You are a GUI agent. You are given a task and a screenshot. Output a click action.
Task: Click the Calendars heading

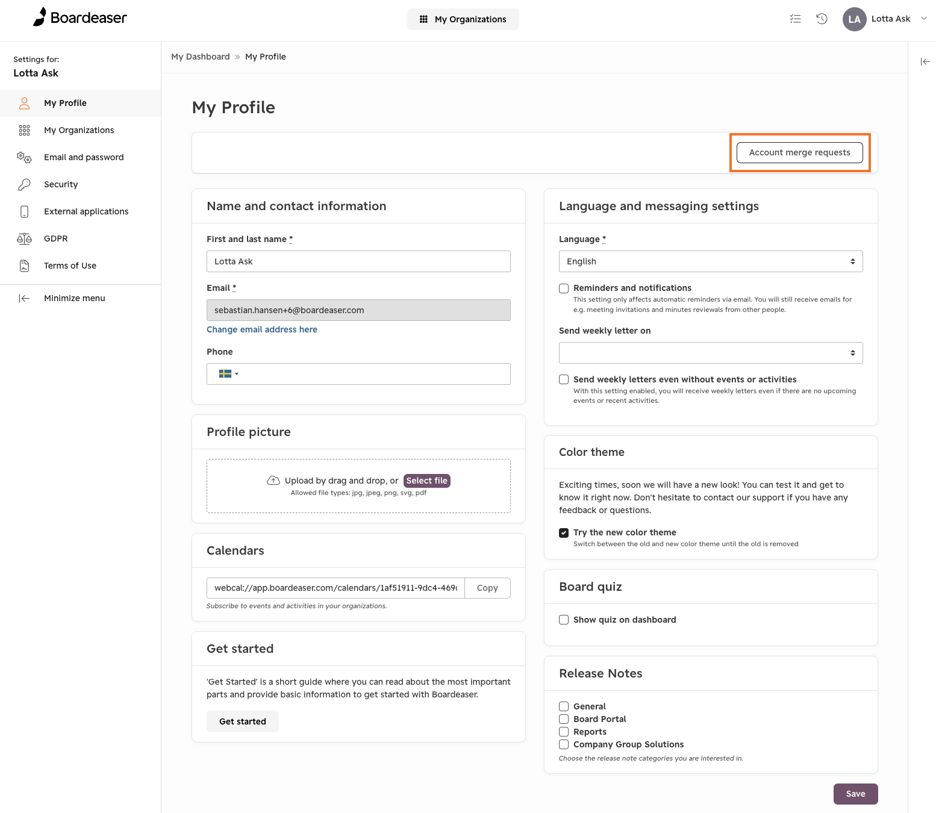pos(236,550)
